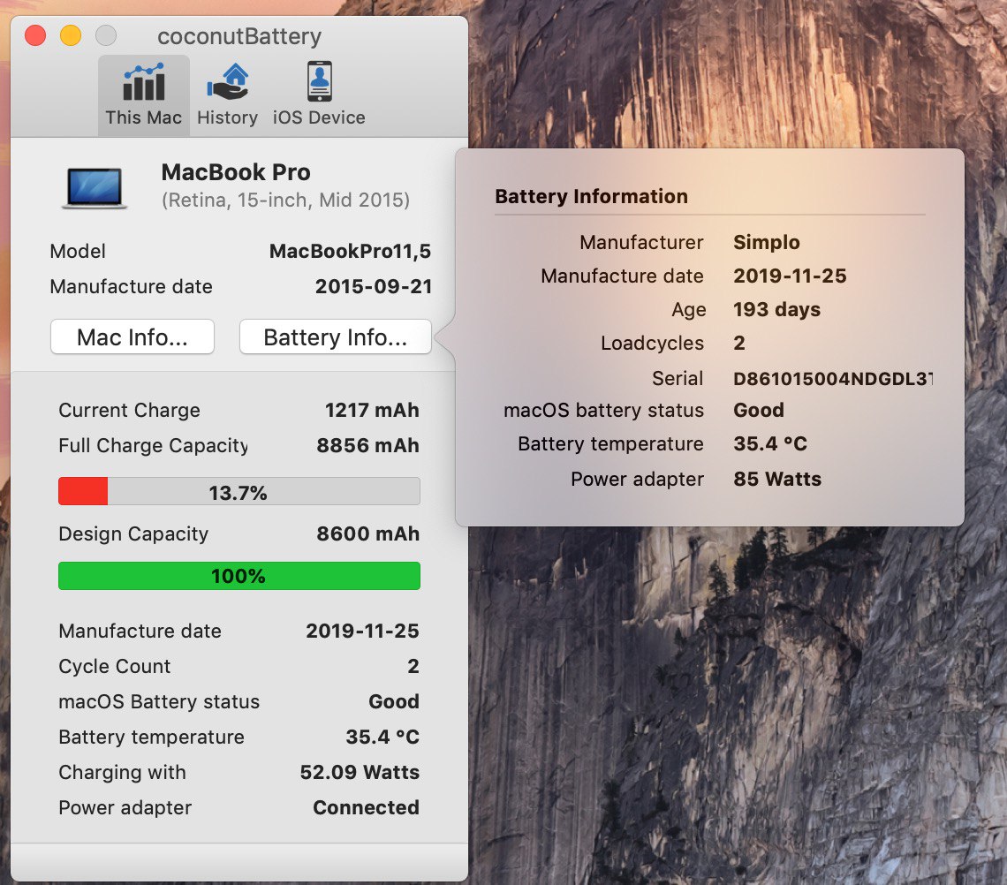Click the coconutBattery window title
This screenshot has height=885, width=1007.
coord(239,36)
